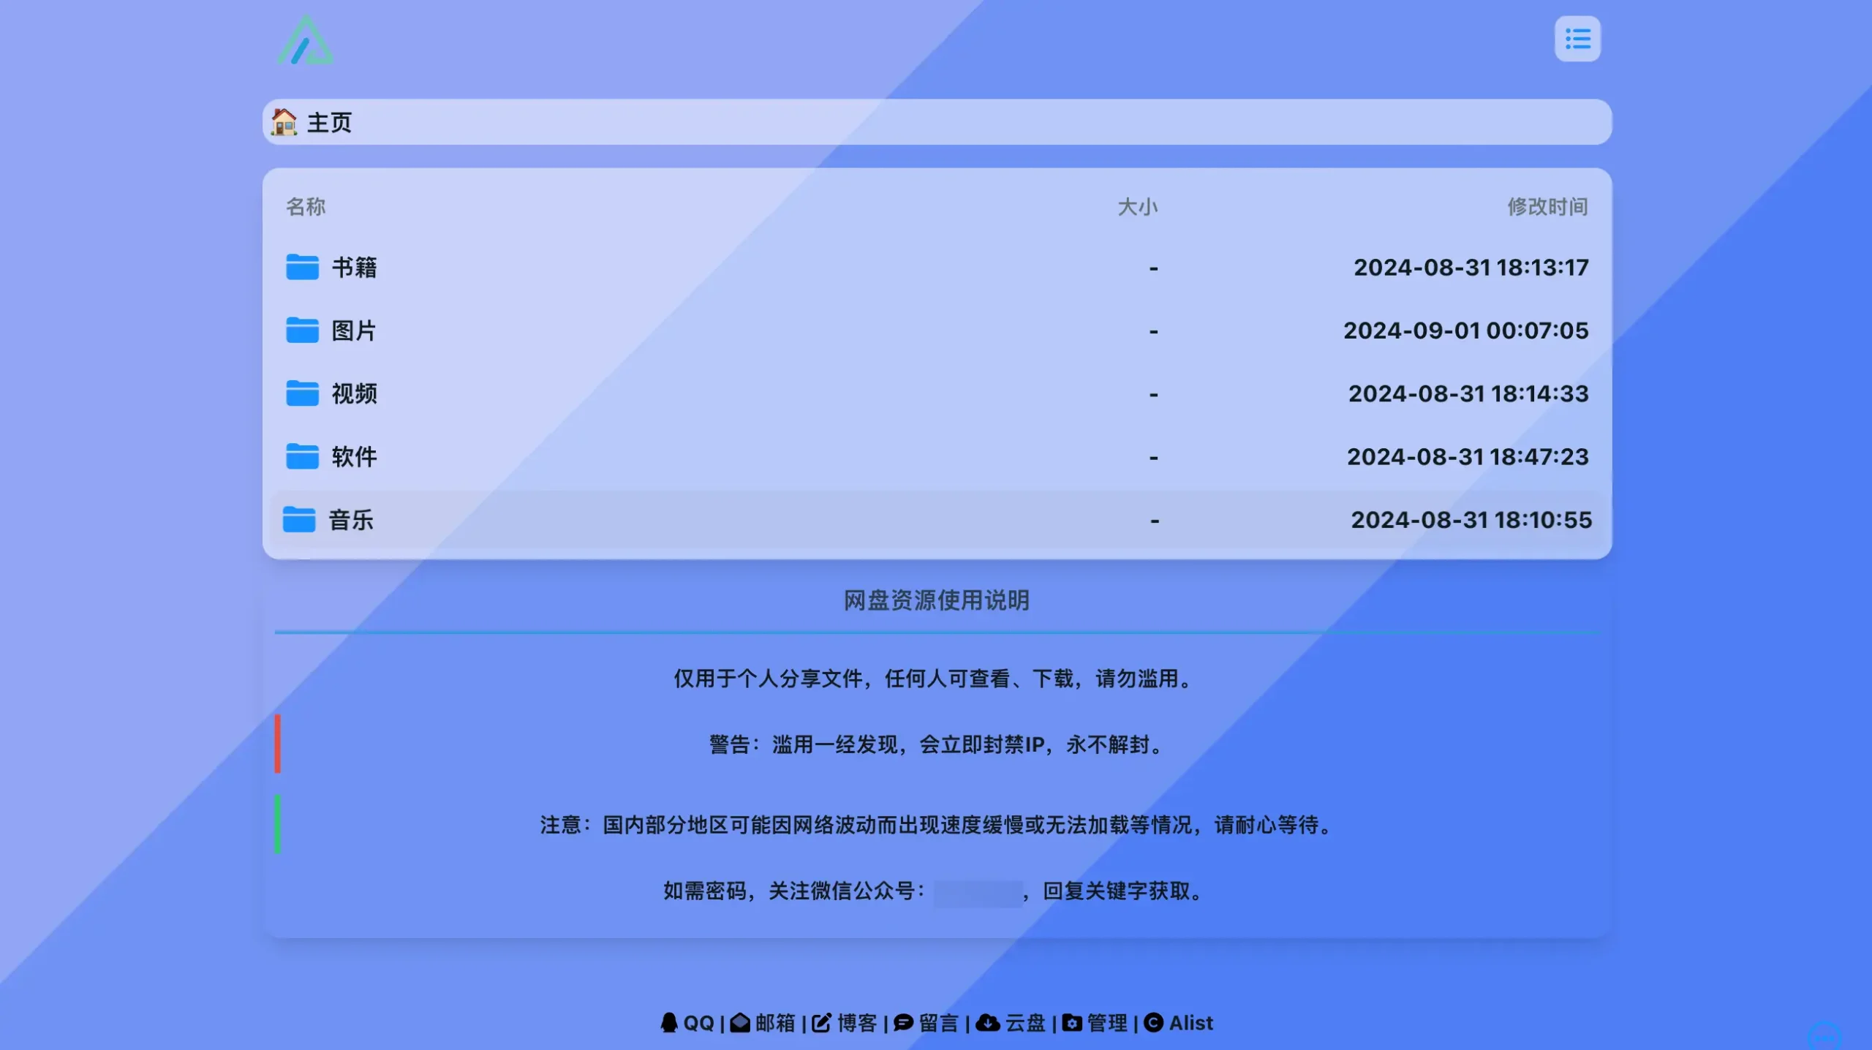Viewport: 1872px width, 1050px height.
Task: Open the 书籍 folder
Action: coord(355,268)
